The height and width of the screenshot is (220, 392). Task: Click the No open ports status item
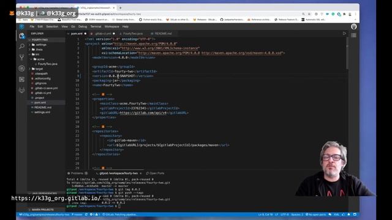[316, 215]
